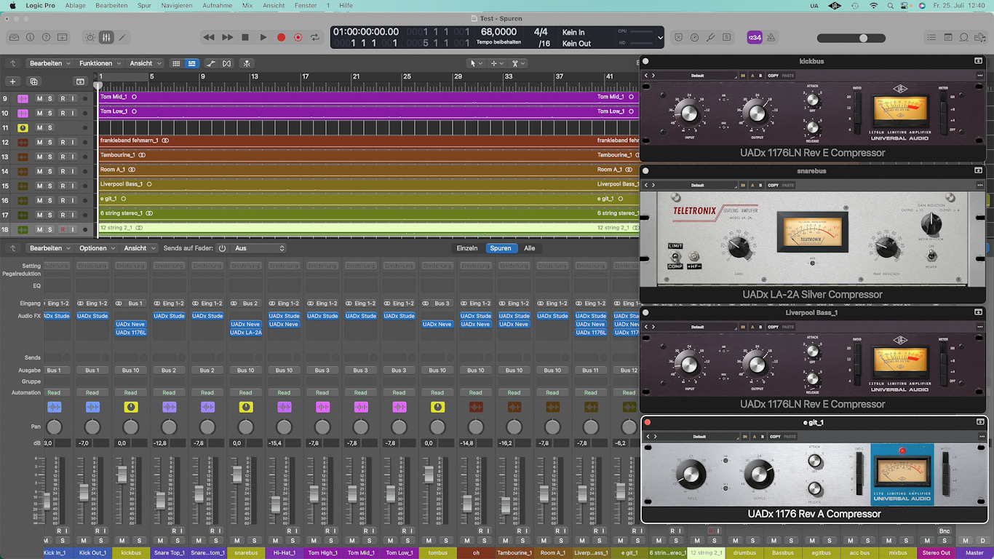Solo the Tom Low_1 track header
This screenshot has width=994, height=559.
(x=50, y=113)
